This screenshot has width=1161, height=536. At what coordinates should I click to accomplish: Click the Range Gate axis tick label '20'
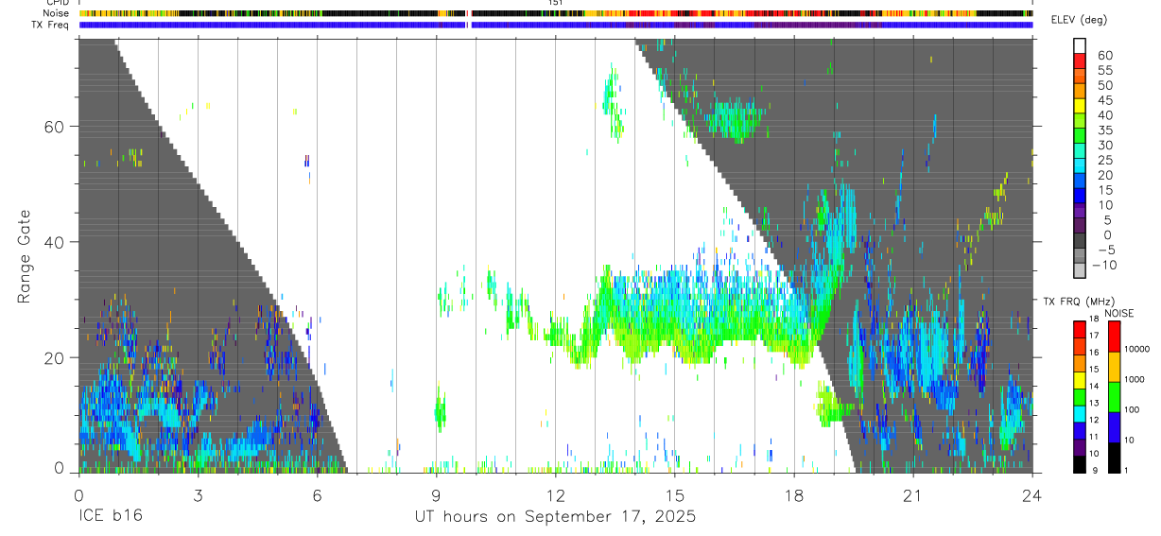coord(54,357)
